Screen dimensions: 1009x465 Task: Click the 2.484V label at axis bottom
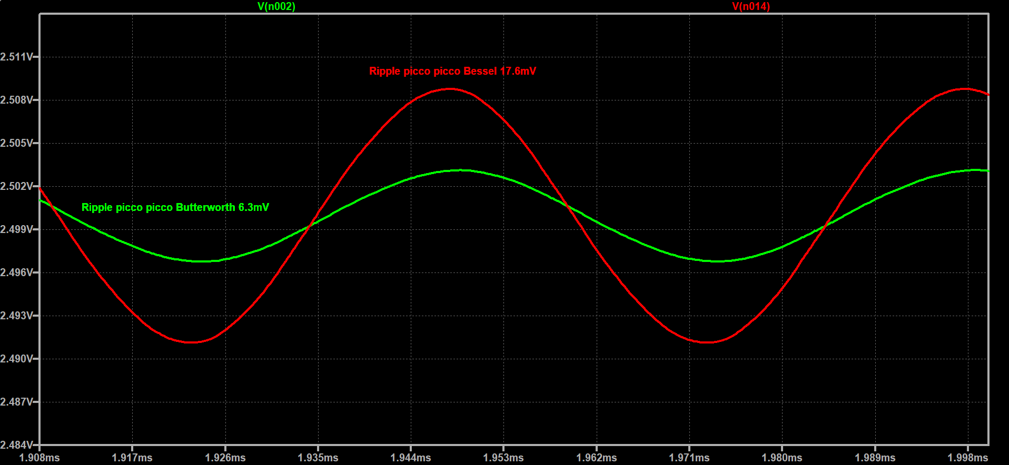click(16, 445)
